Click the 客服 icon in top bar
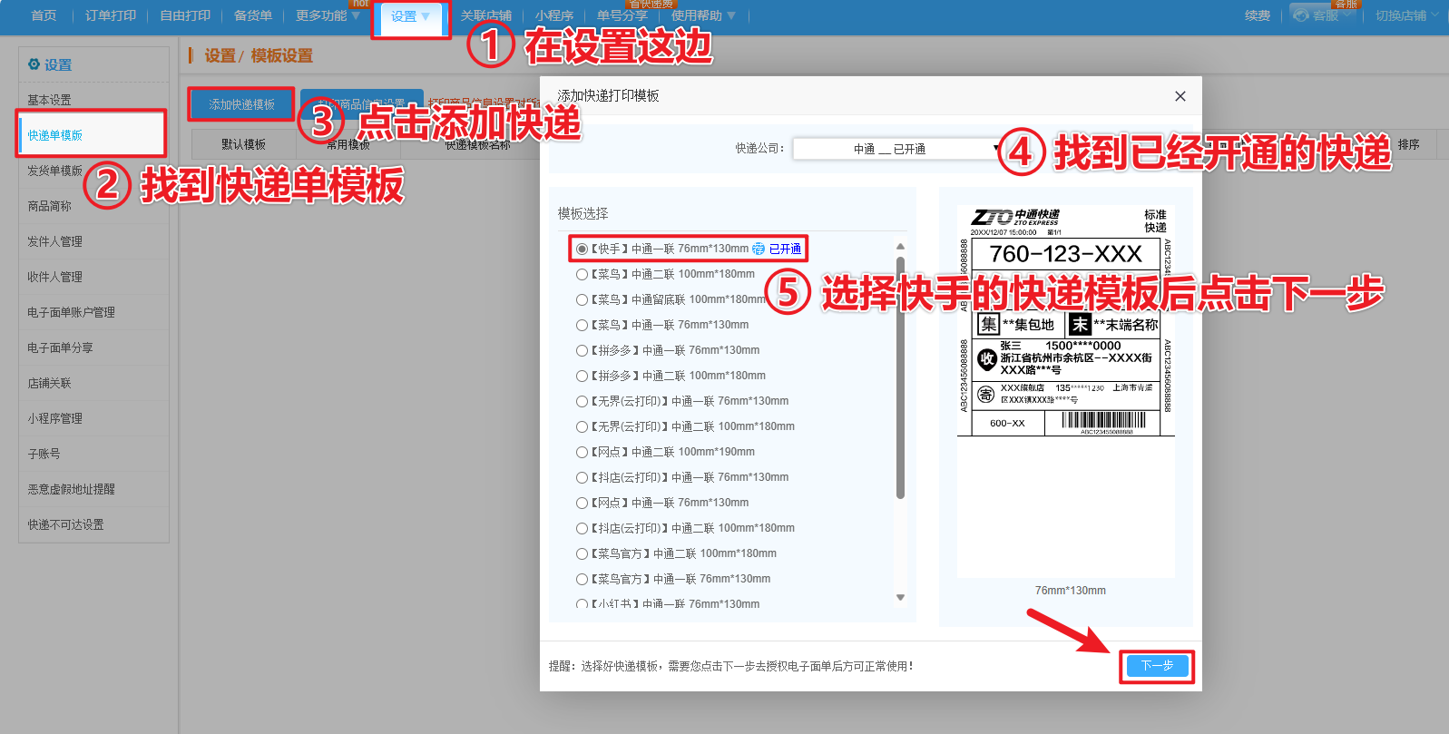This screenshot has height=734, width=1449. click(x=1301, y=15)
